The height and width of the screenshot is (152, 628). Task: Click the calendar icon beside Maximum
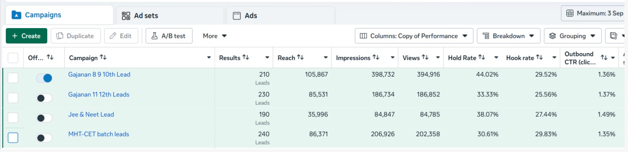[570, 13]
